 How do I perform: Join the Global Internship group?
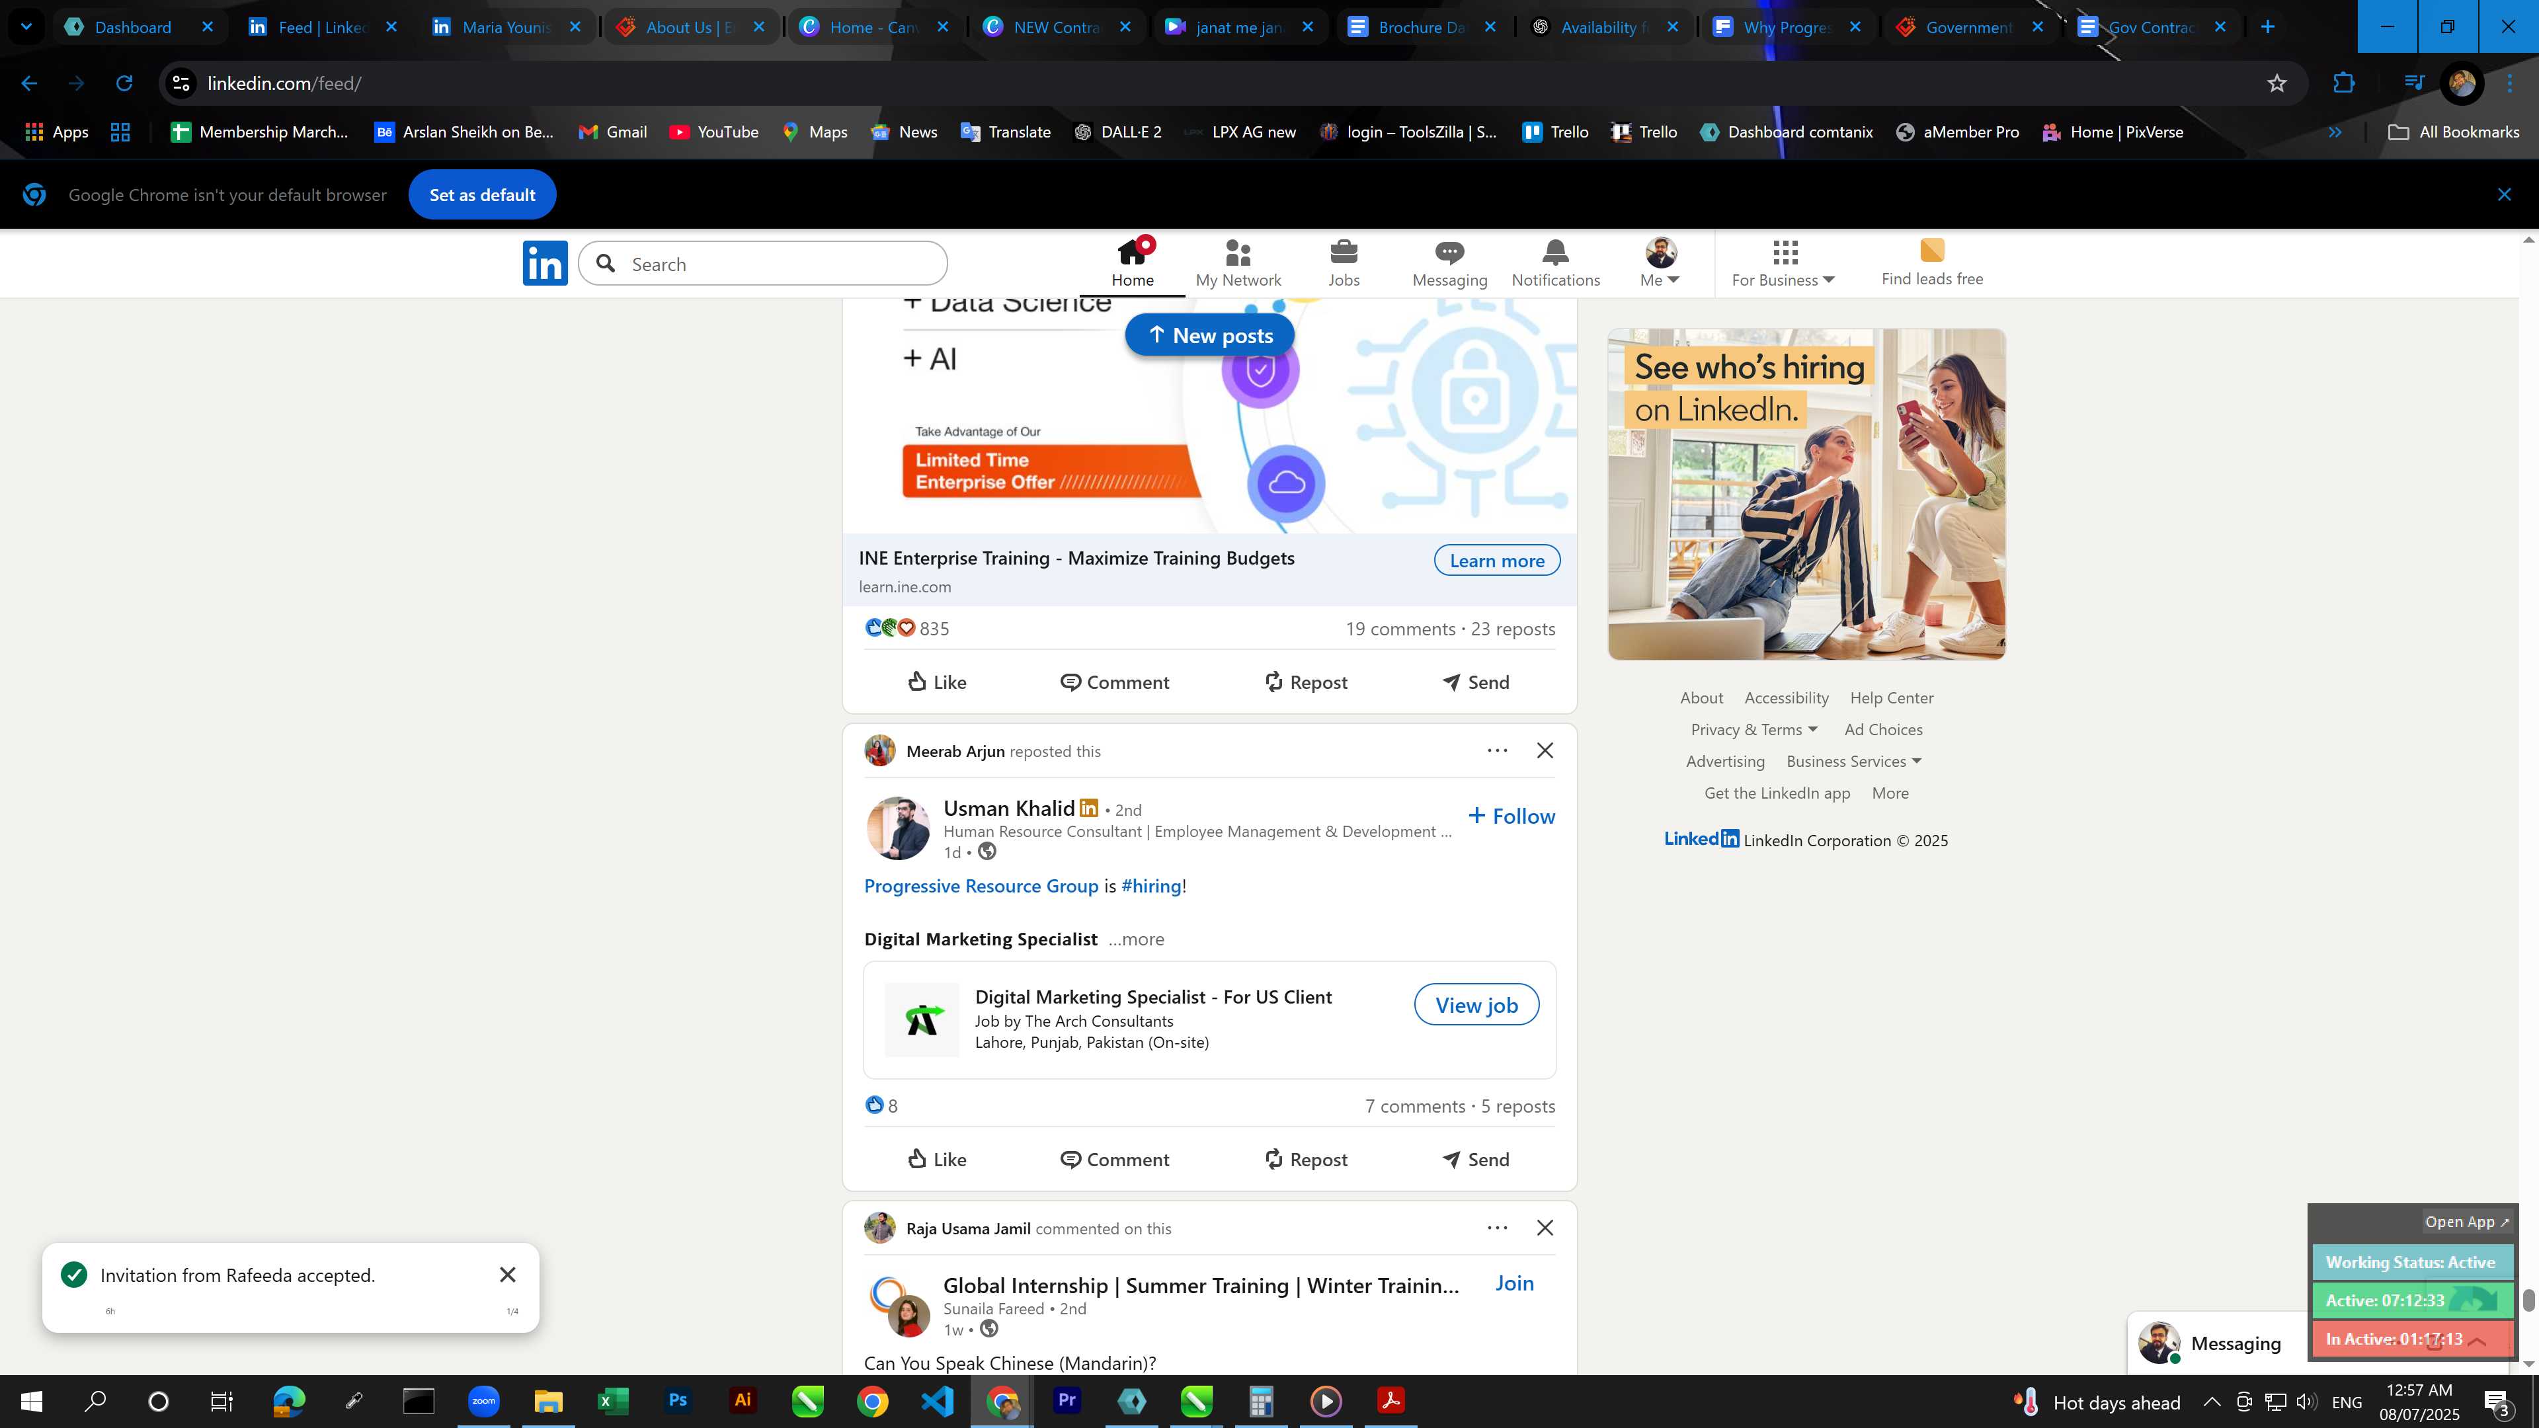click(1514, 1283)
